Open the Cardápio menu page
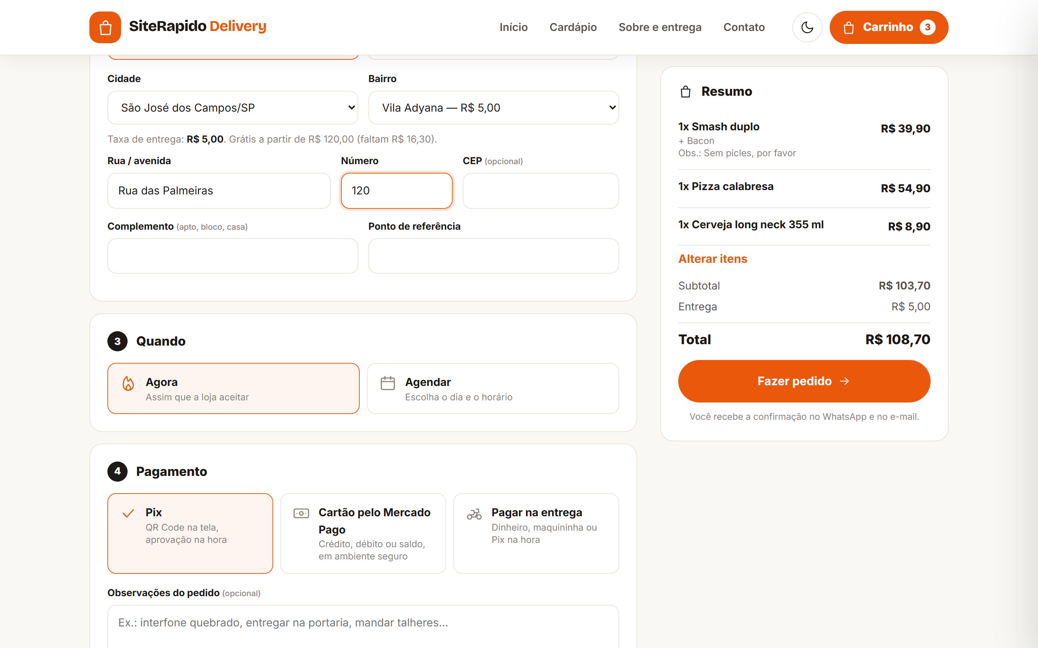 (x=573, y=27)
